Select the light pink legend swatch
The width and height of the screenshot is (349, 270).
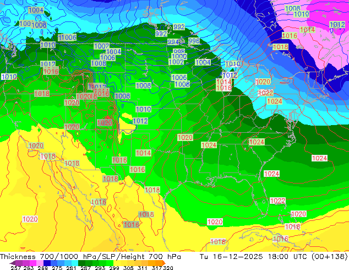click(40, 263)
